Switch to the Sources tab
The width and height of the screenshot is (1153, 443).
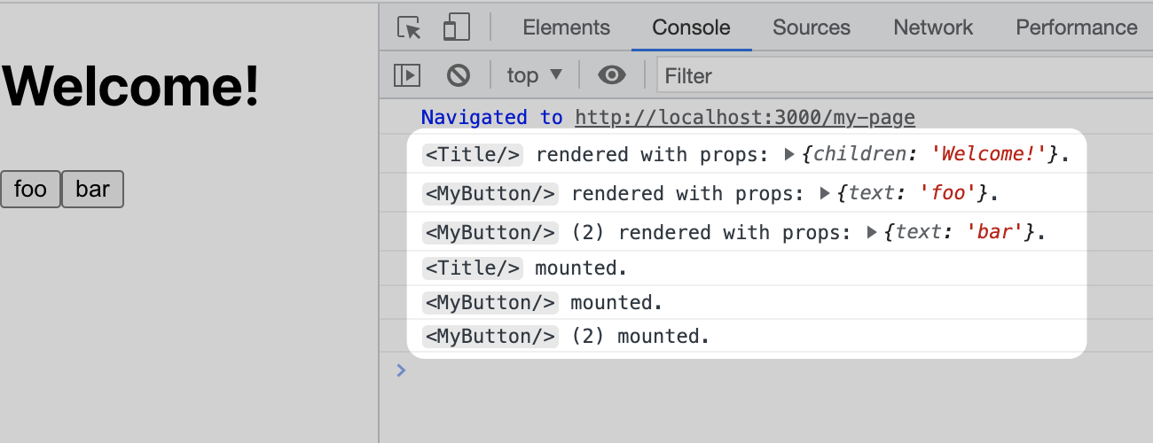pyautogui.click(x=811, y=27)
